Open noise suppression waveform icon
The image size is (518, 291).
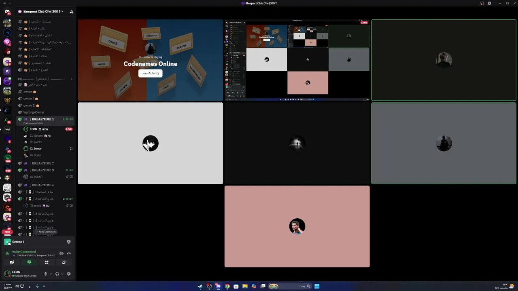click(x=62, y=253)
